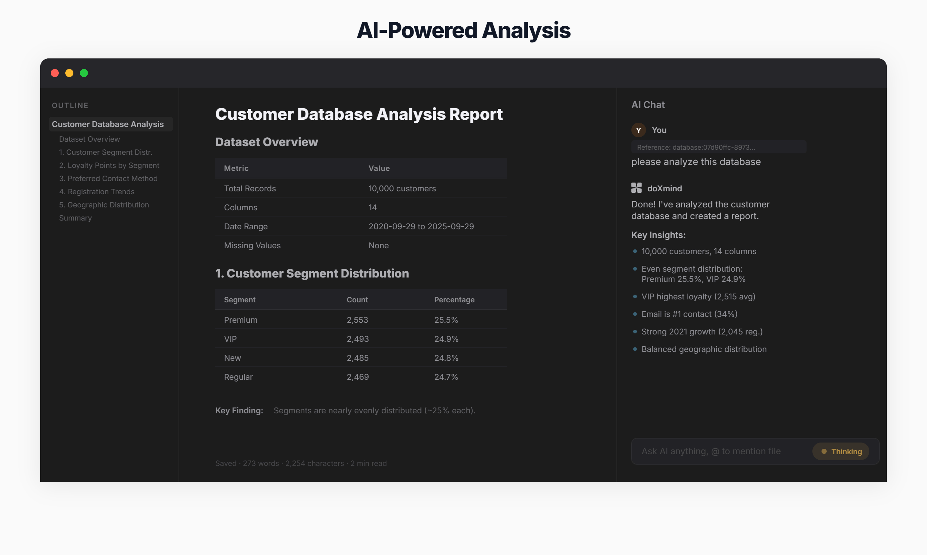The width and height of the screenshot is (927, 555).
Task: Click the Premium segment table row
Action: pyautogui.click(x=361, y=320)
